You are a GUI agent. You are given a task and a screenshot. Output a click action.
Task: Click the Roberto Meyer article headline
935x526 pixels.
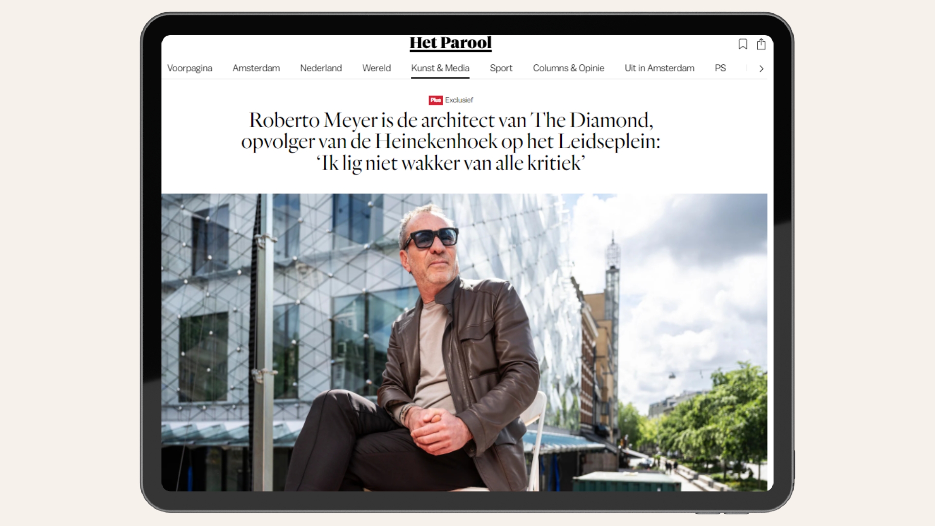tap(450, 142)
